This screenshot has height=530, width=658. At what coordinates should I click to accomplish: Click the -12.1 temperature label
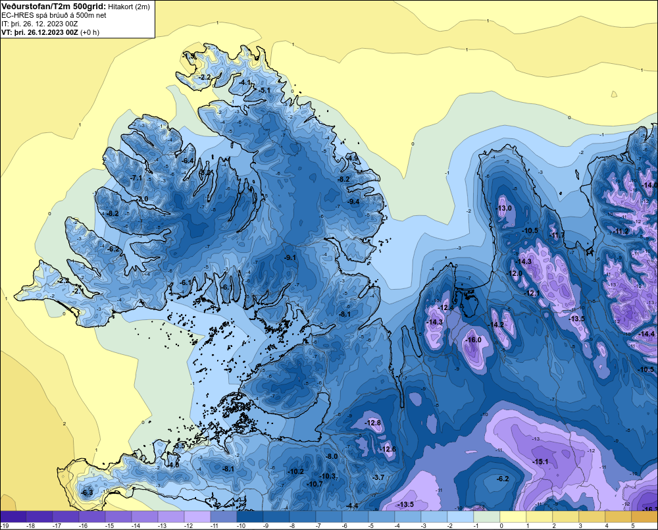click(x=532, y=293)
